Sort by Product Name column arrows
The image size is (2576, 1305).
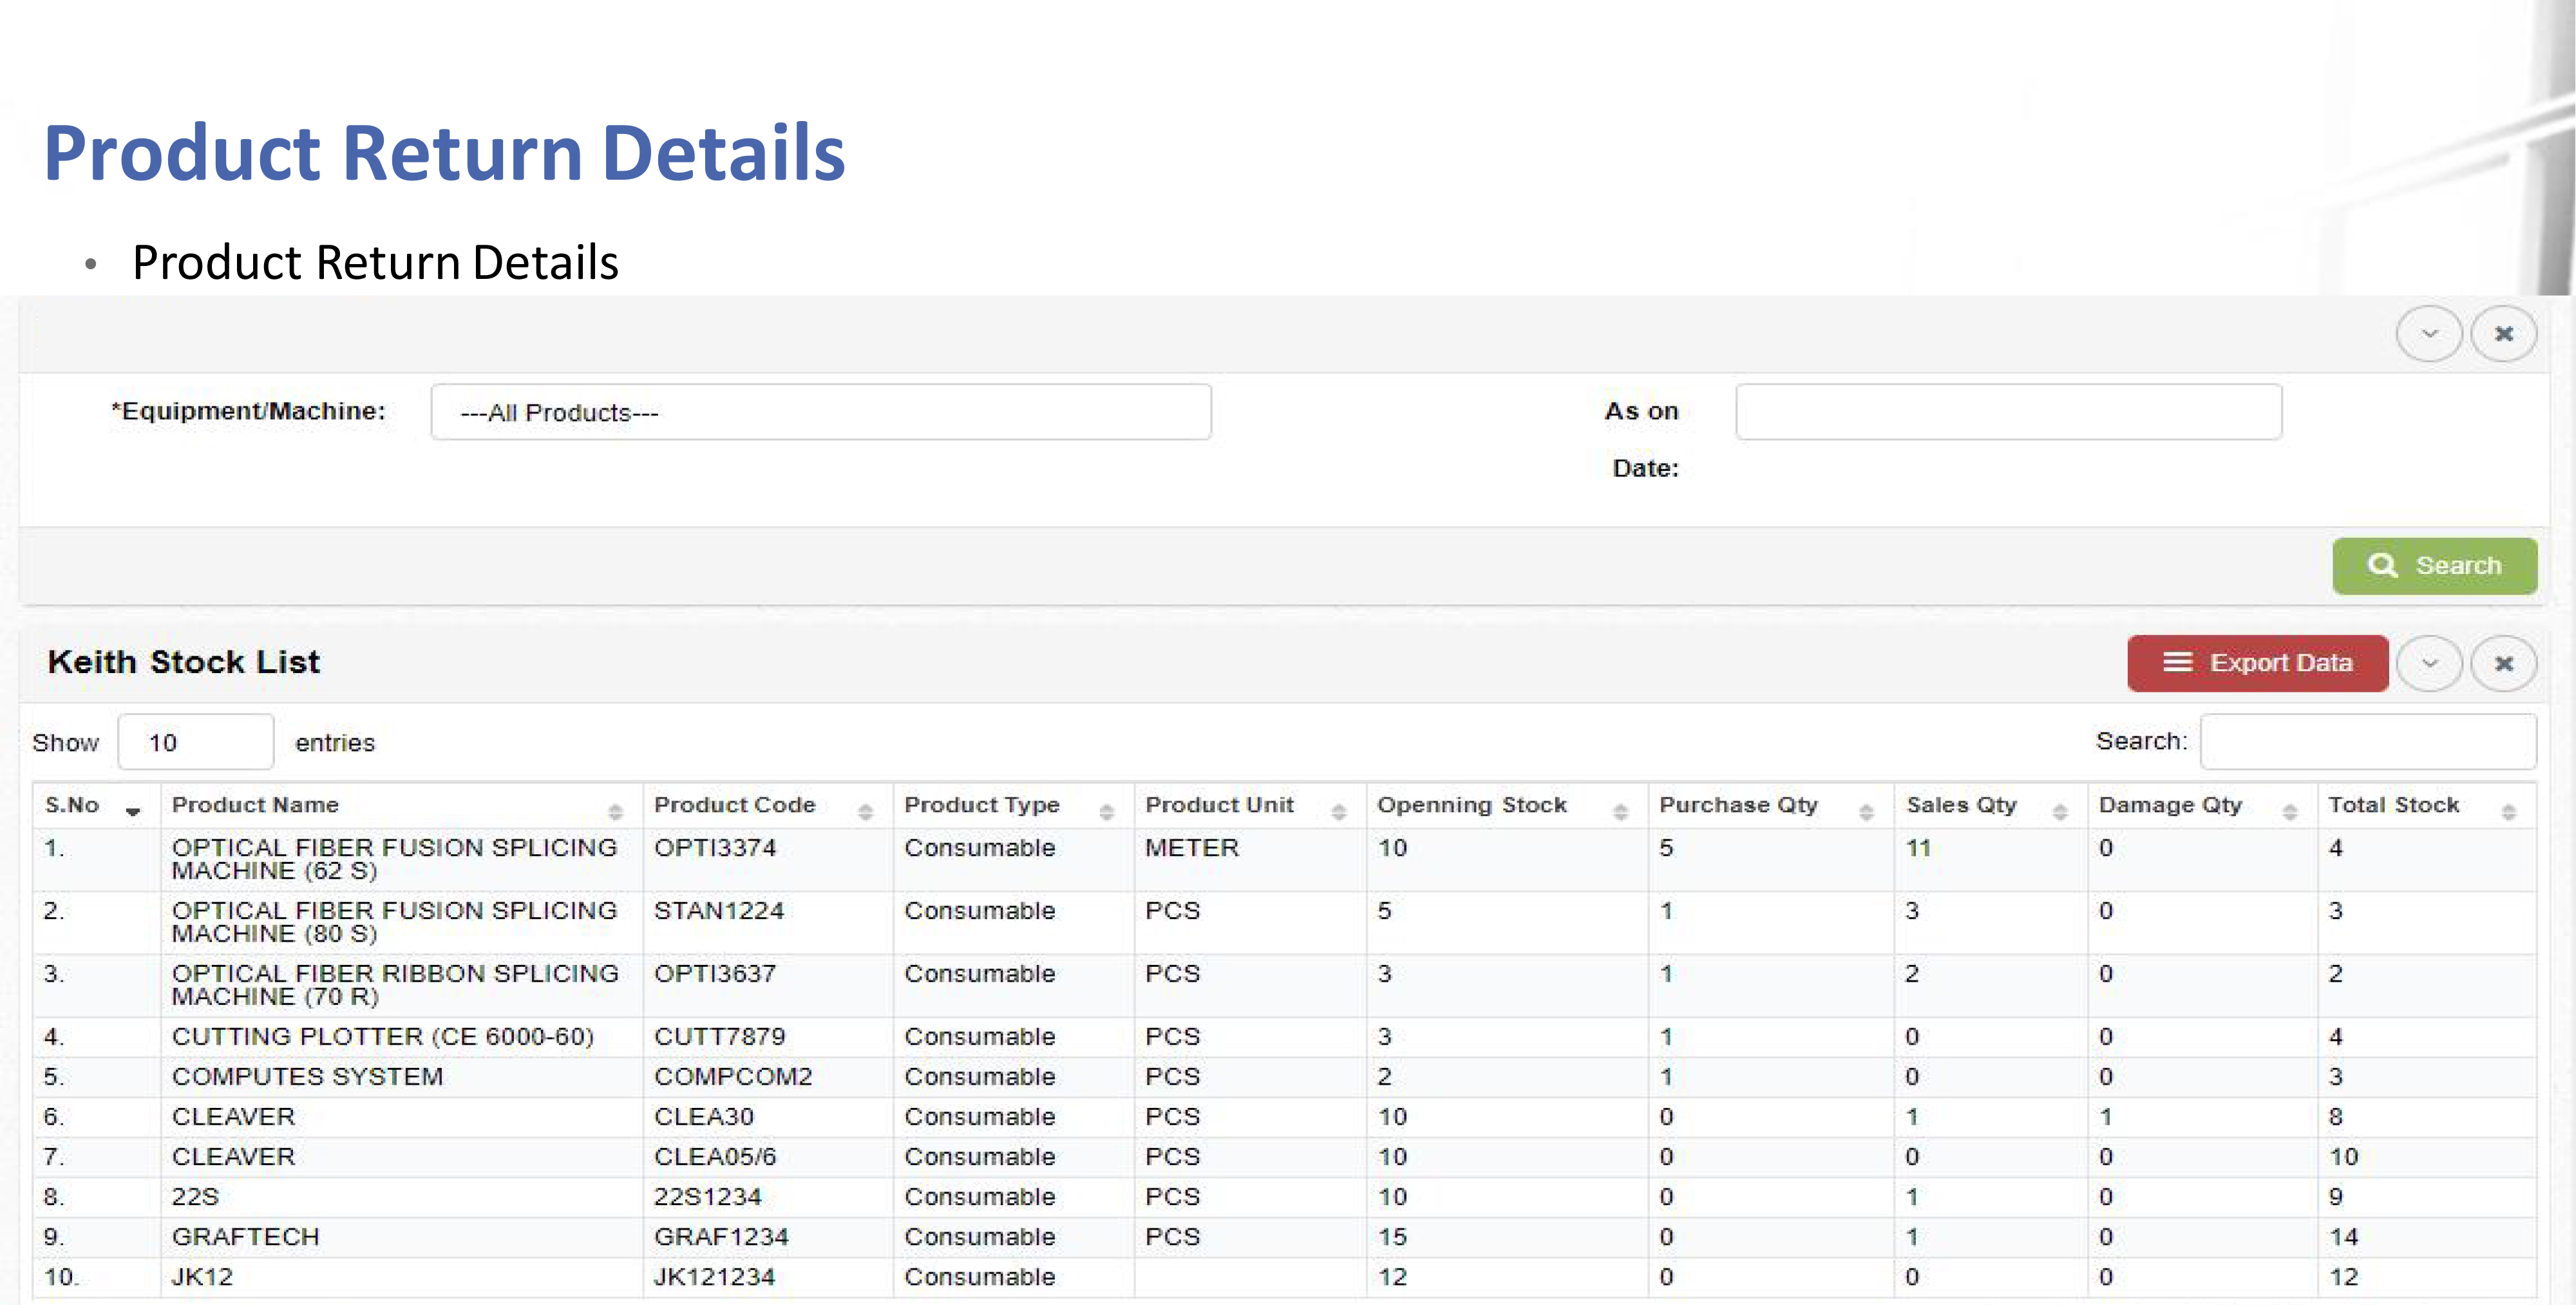point(615,812)
